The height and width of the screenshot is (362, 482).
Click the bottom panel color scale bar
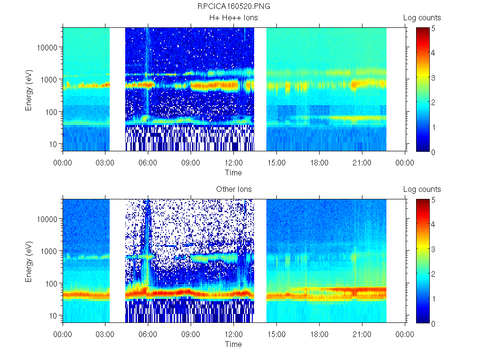(423, 261)
